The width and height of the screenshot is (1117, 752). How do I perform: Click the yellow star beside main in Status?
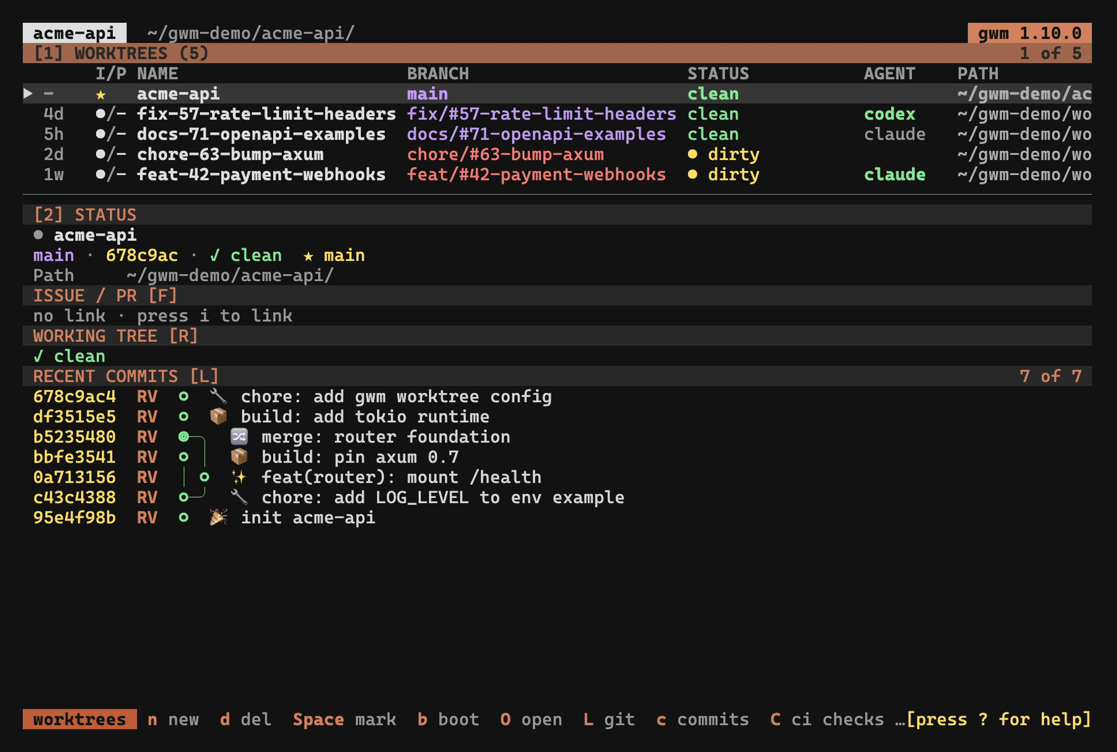tap(308, 256)
